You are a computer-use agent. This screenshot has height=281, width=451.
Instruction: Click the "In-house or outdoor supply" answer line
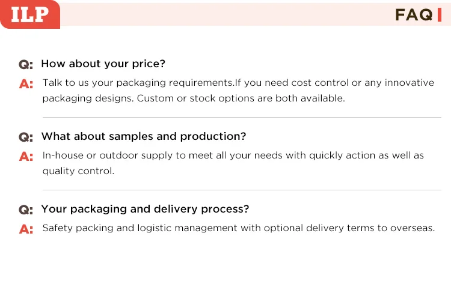233,156
